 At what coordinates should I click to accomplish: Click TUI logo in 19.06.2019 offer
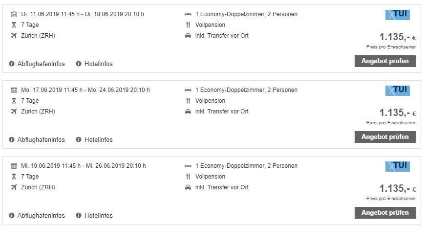(397, 166)
